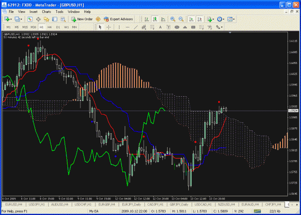The width and height of the screenshot is (301, 215).
Task: Open the Insert menu
Action: pyautogui.click(x=33, y=12)
